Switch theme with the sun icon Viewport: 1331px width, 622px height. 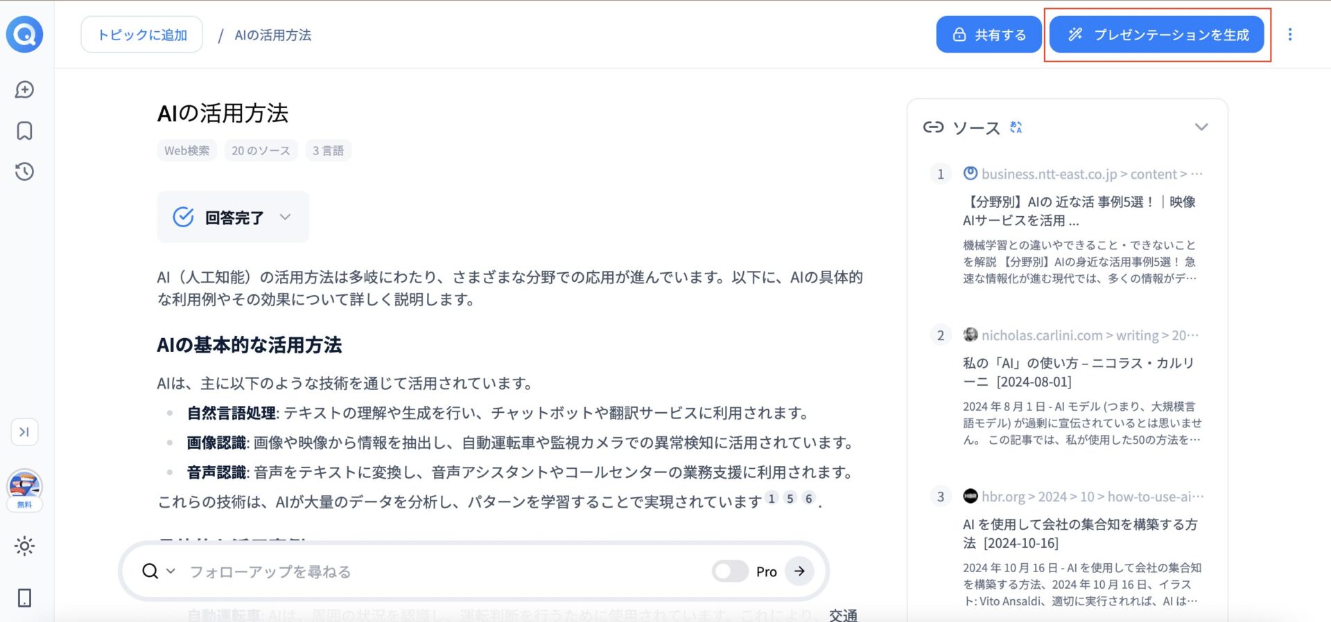(25, 547)
